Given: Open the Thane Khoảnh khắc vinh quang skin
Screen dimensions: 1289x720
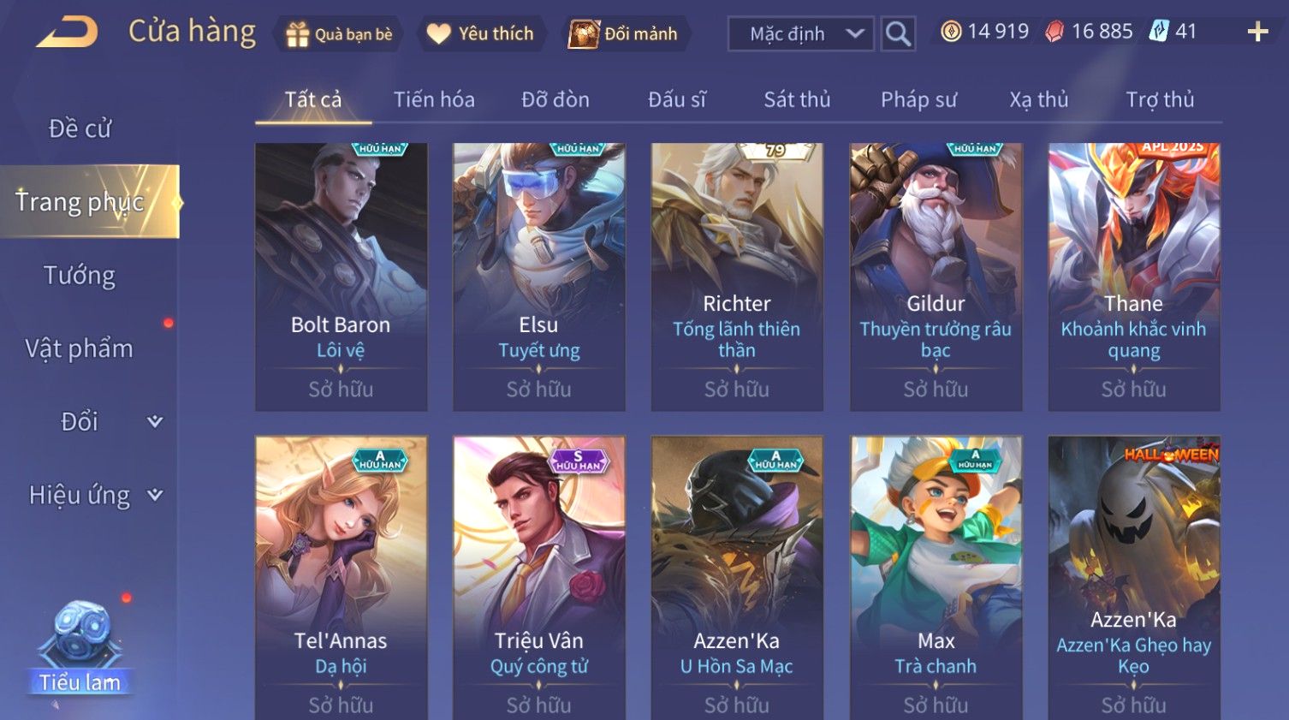Looking at the screenshot, I should click(x=1134, y=277).
